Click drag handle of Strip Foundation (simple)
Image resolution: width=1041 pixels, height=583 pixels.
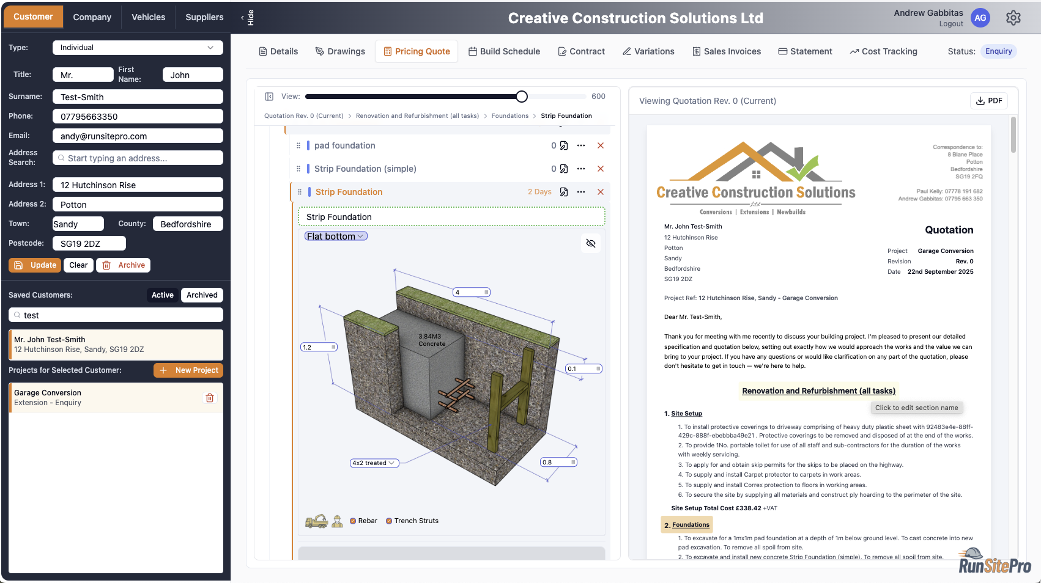tap(298, 169)
